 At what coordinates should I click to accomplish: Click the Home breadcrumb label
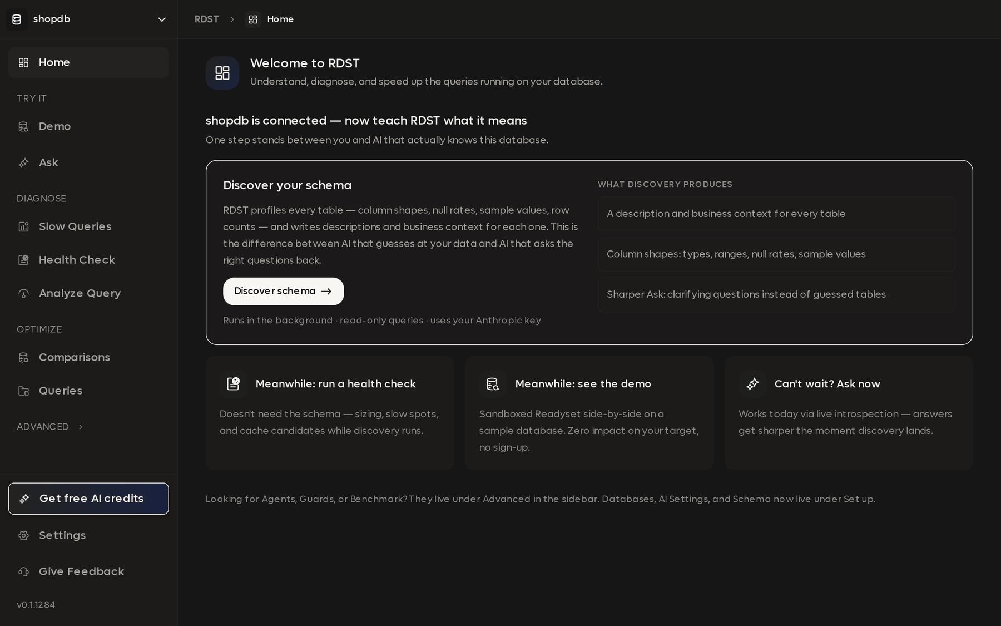click(280, 19)
